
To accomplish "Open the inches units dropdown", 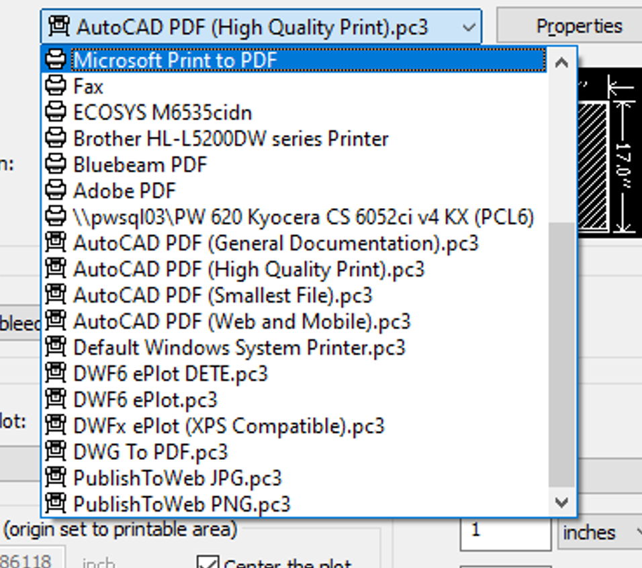I will [600, 533].
